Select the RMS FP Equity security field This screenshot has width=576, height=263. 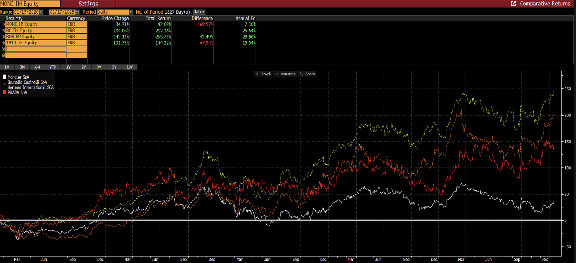(36, 37)
